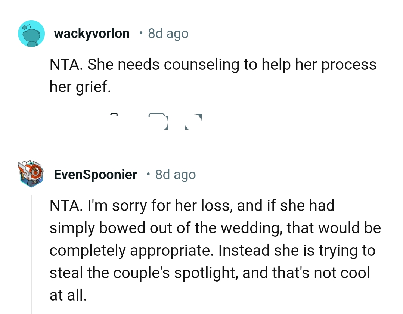Click the dot separator after wackyvorlon
The height and width of the screenshot is (314, 403).
pos(140,34)
